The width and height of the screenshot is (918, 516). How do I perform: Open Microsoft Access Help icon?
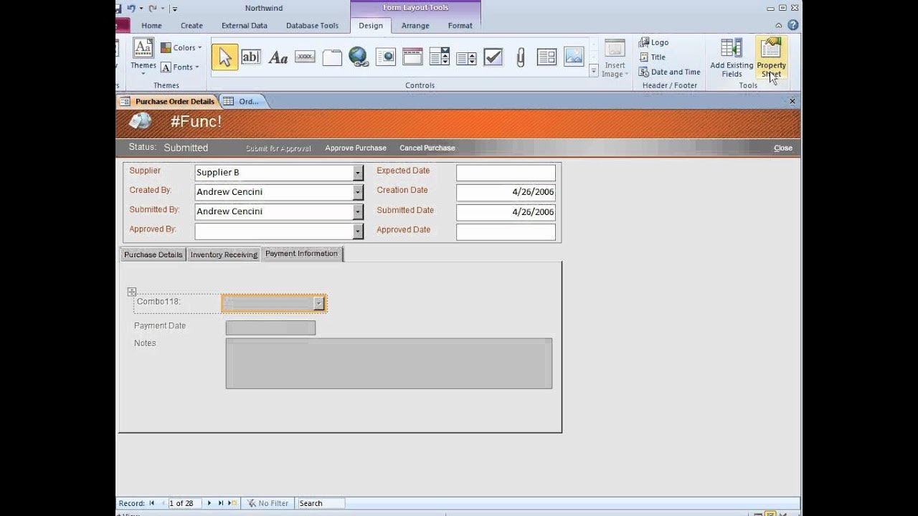(x=792, y=25)
